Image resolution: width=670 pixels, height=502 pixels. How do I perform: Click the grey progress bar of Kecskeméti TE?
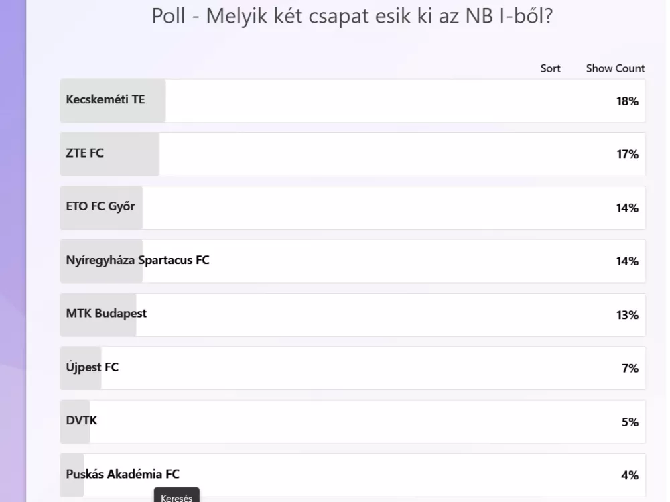113,101
